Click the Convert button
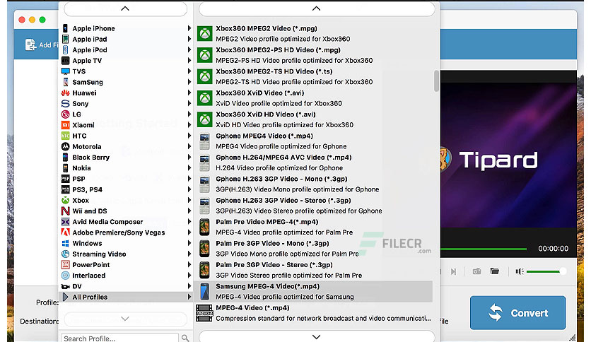This screenshot has width=591, height=342. pos(517,312)
